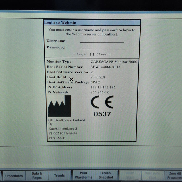Click the [ Login ] button
Screen dimensions: 182x182
[82, 54]
